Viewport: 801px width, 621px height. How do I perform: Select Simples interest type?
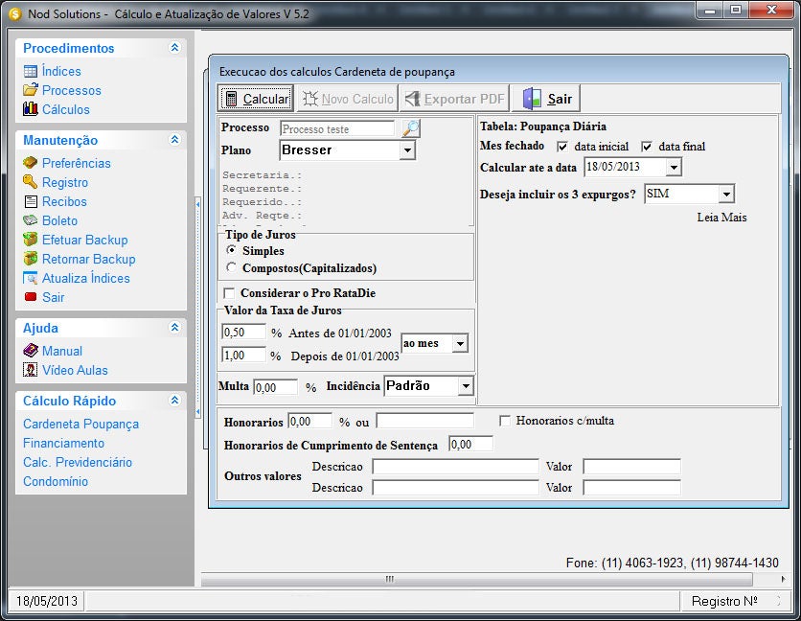click(232, 250)
